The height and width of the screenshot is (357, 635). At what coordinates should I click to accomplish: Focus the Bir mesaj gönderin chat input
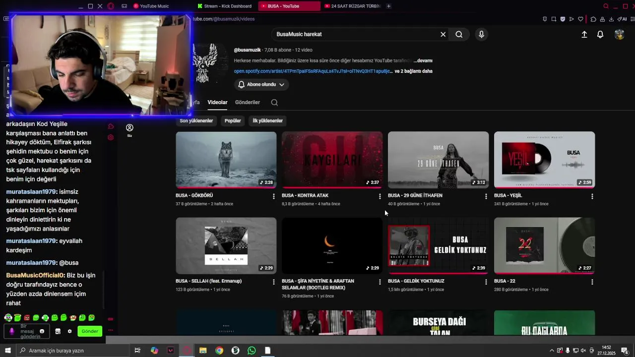(x=27, y=331)
